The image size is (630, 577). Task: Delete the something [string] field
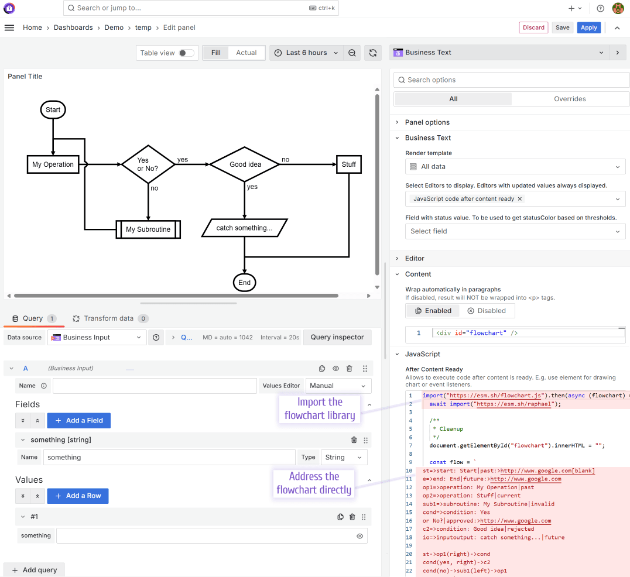[354, 440]
